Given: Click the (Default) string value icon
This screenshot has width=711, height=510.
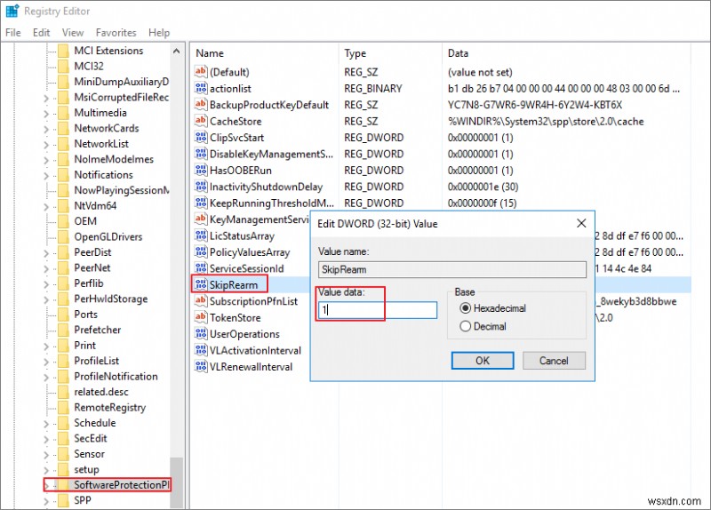Looking at the screenshot, I should (x=201, y=72).
